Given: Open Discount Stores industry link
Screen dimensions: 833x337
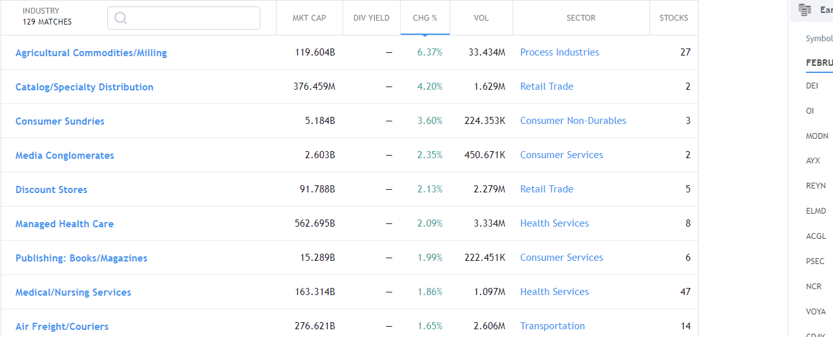Looking at the screenshot, I should (x=52, y=190).
